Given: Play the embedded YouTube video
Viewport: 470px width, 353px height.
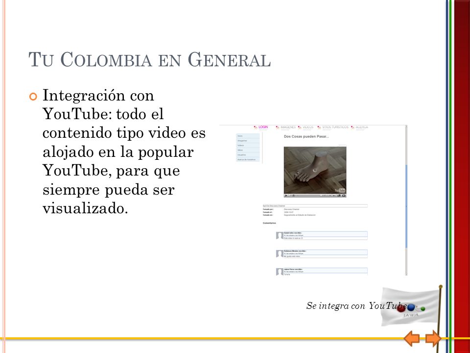Looking at the screenshot, I should pos(286,196).
